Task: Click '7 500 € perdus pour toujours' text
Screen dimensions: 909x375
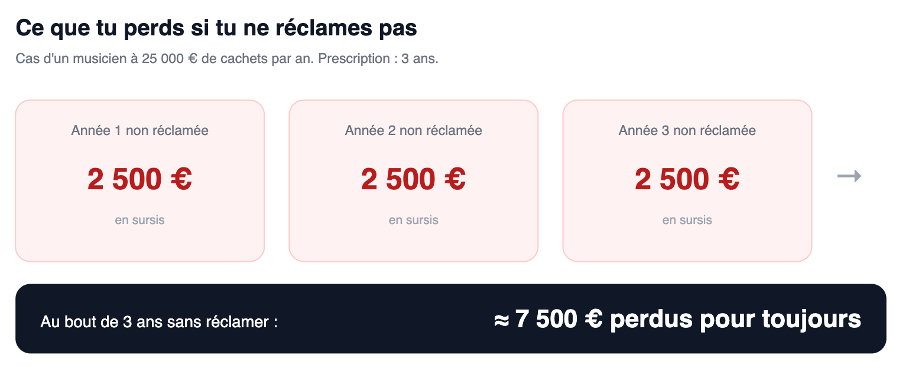Action: click(688, 319)
